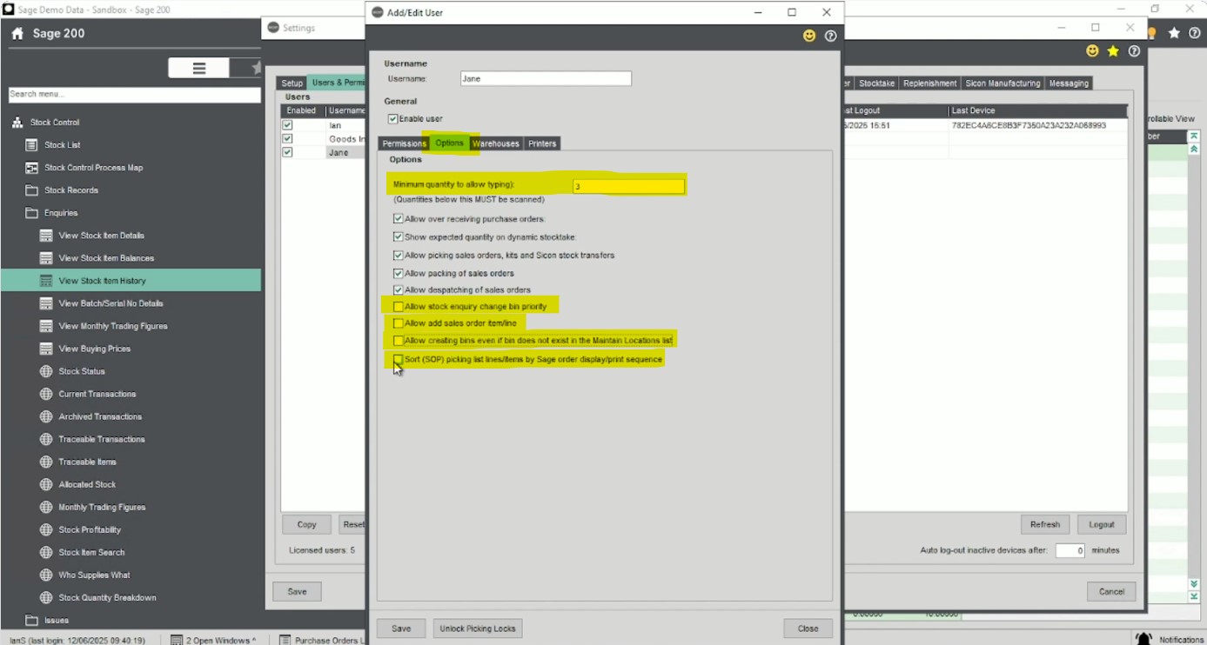Click the hamburger menu view icon
Viewport: 1207px width, 645px height.
(x=198, y=69)
